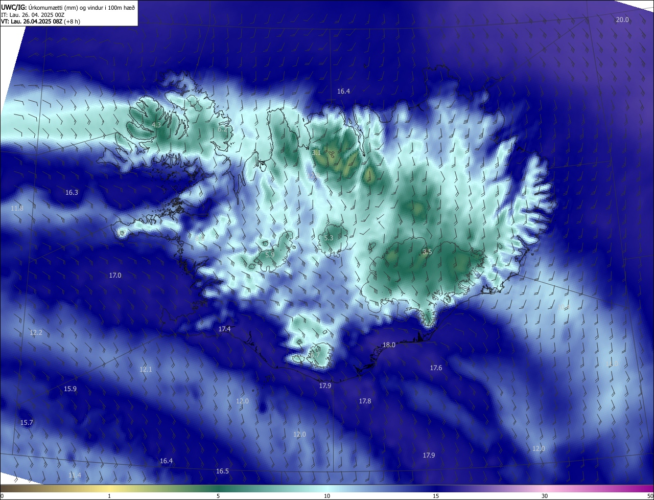Click the 16.3 value over the sea
This screenshot has height=500, width=654.
point(72,193)
